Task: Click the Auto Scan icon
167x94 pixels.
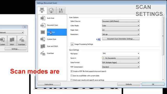Action: [x=43, y=18]
